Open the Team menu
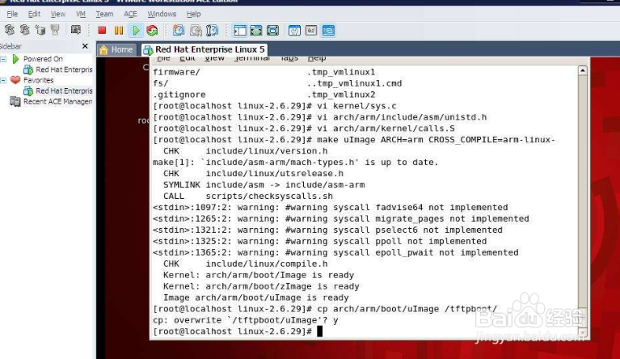 (104, 14)
